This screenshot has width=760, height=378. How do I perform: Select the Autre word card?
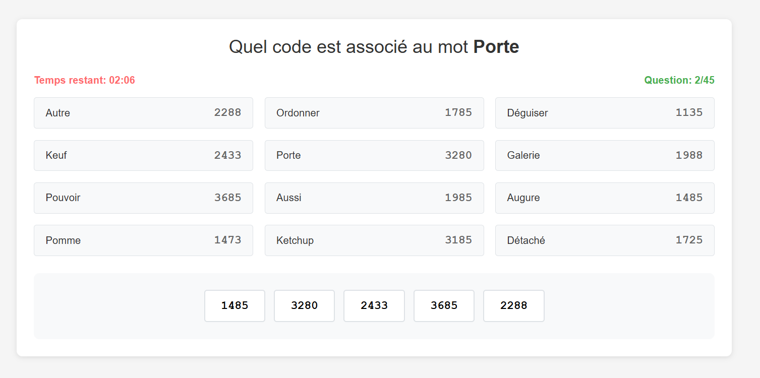click(x=143, y=113)
